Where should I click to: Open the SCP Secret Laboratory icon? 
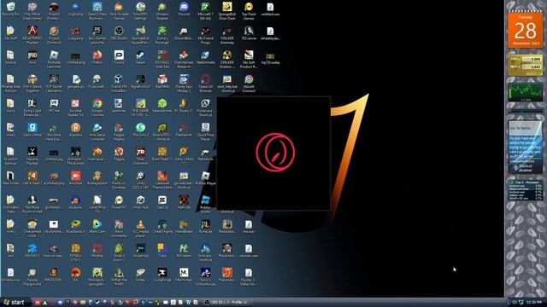[x=54, y=84]
